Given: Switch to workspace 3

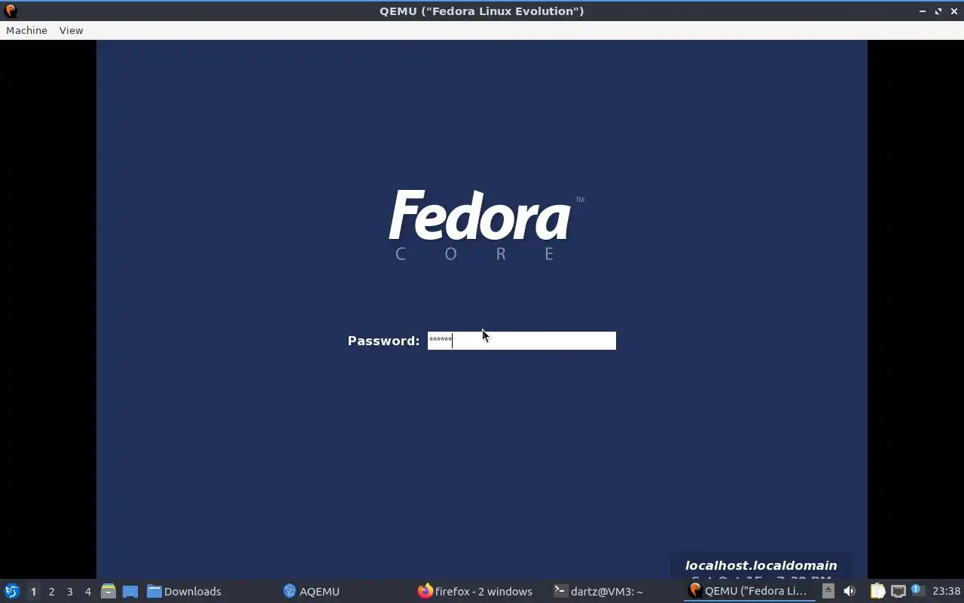Looking at the screenshot, I should pos(69,591).
